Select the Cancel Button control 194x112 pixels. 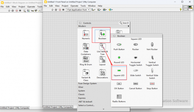point(136,86)
